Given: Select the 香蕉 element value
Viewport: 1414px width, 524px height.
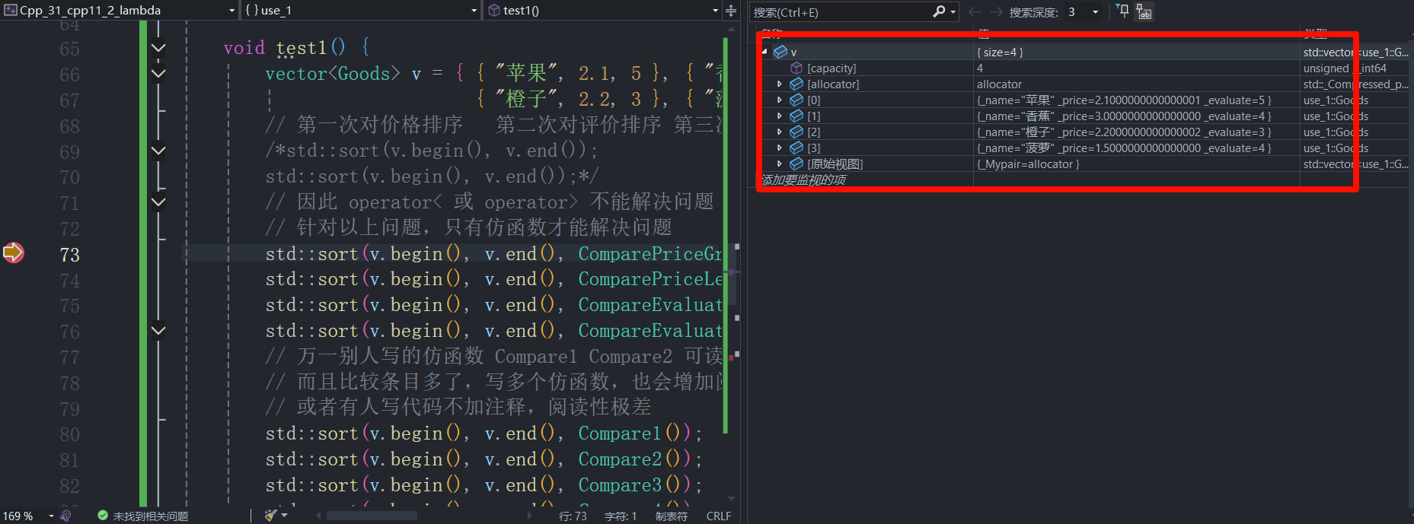Looking at the screenshot, I should [1137, 116].
